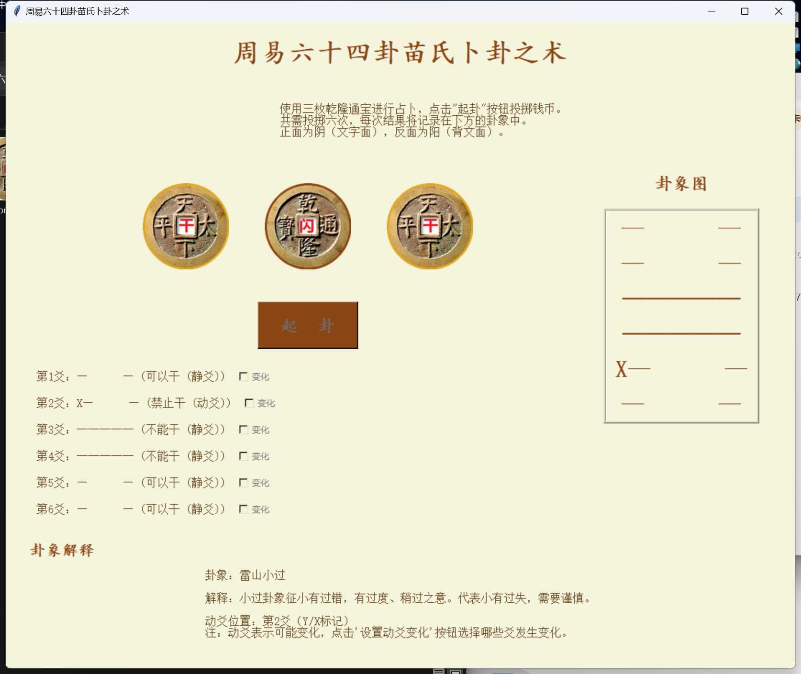Enable the 变化 checkbox for 第1爻
Viewport: 801px width, 674px height.
(243, 376)
